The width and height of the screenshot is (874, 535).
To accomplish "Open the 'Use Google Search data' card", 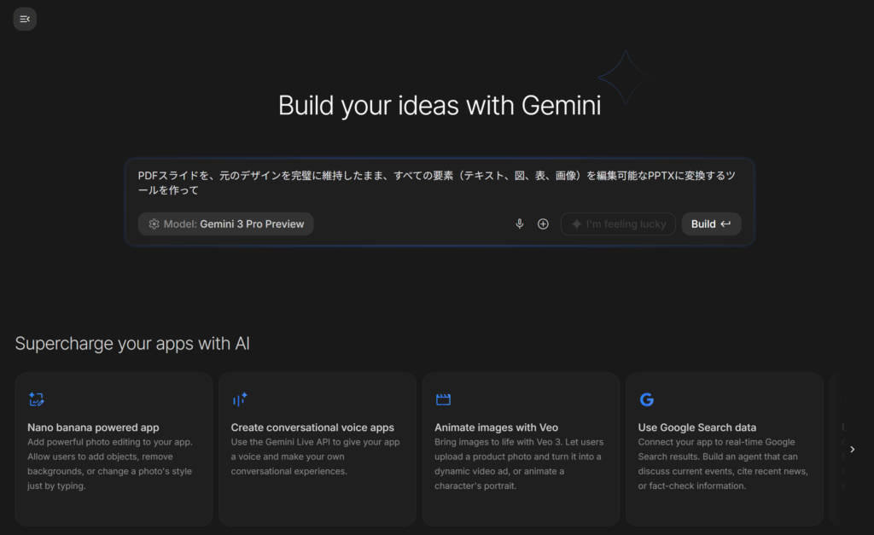I will (x=724, y=448).
